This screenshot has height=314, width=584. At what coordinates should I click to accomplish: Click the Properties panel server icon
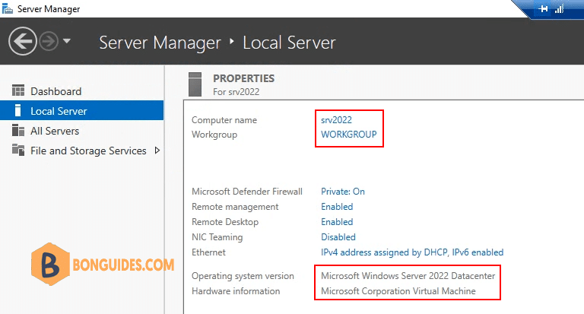(x=195, y=84)
